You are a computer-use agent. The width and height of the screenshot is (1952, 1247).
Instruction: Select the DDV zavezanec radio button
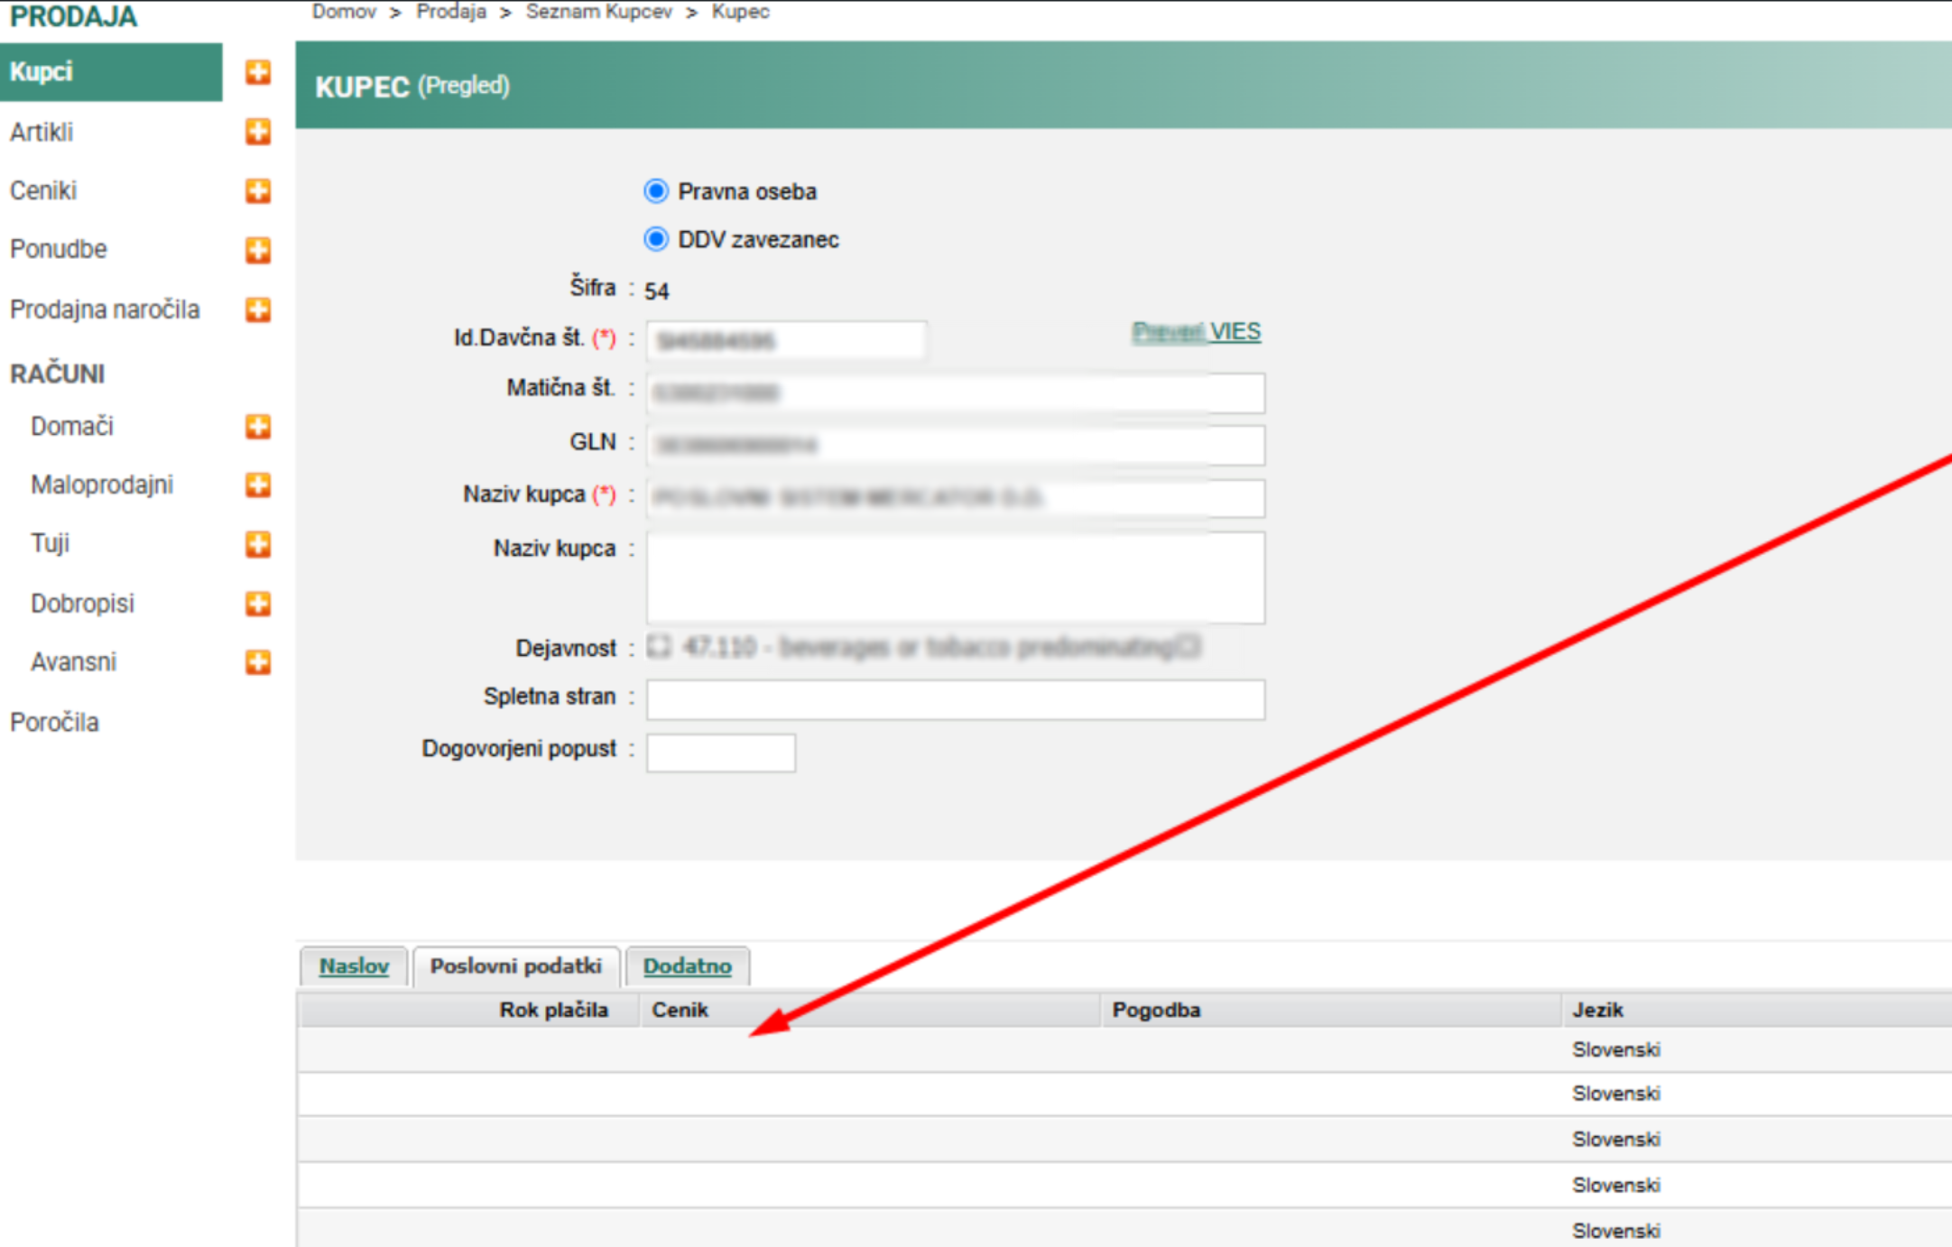pyautogui.click(x=656, y=239)
